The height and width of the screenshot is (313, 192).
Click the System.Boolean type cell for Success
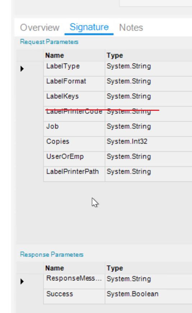149,297
